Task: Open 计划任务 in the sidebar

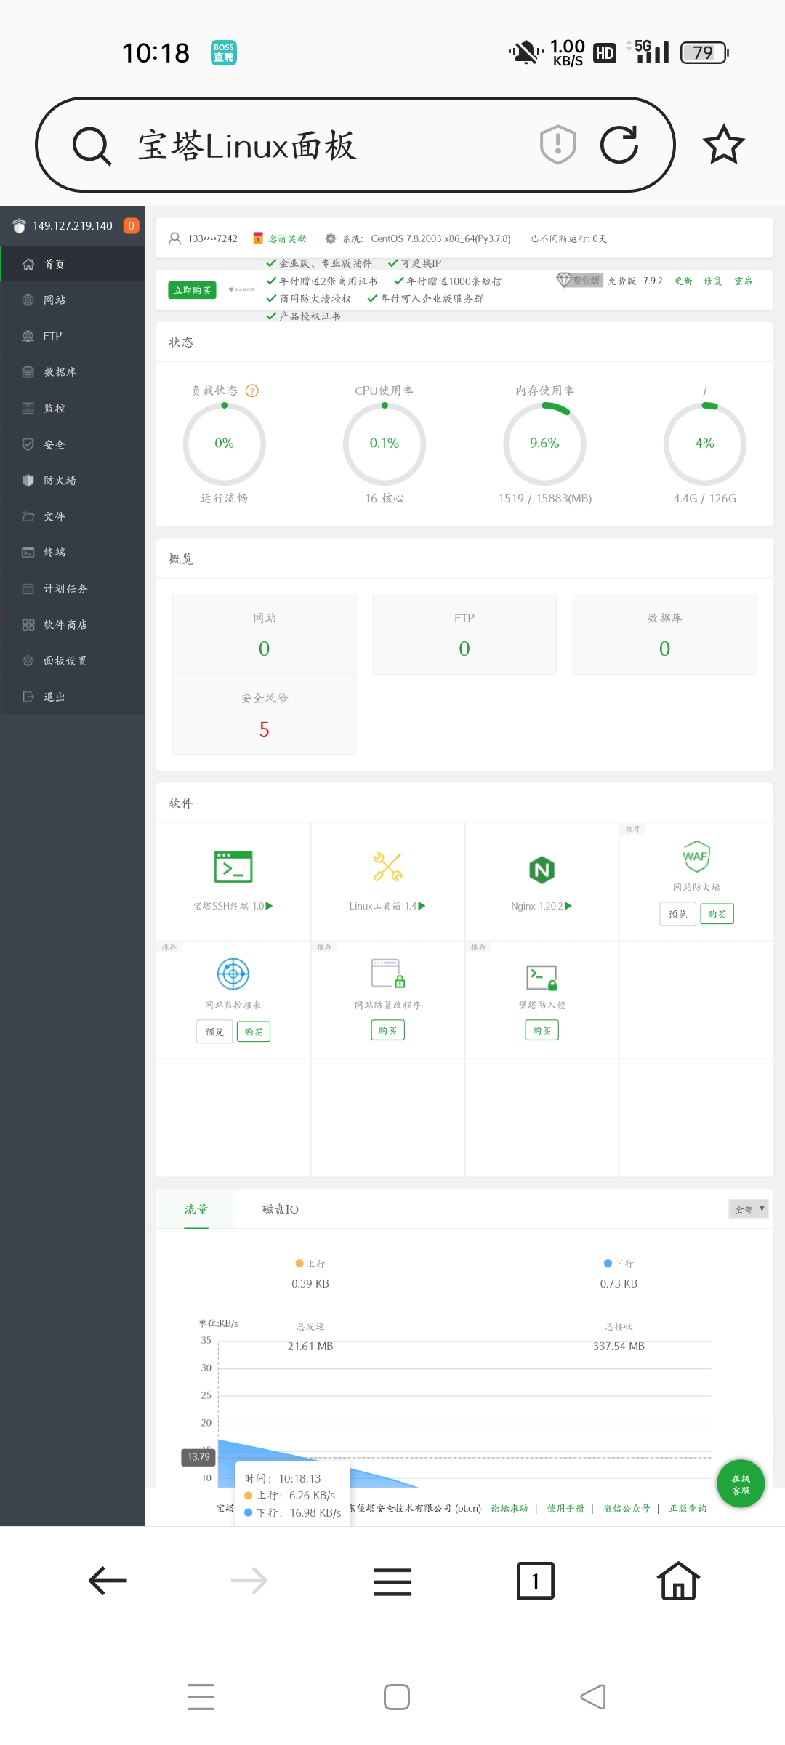Action: (x=73, y=588)
